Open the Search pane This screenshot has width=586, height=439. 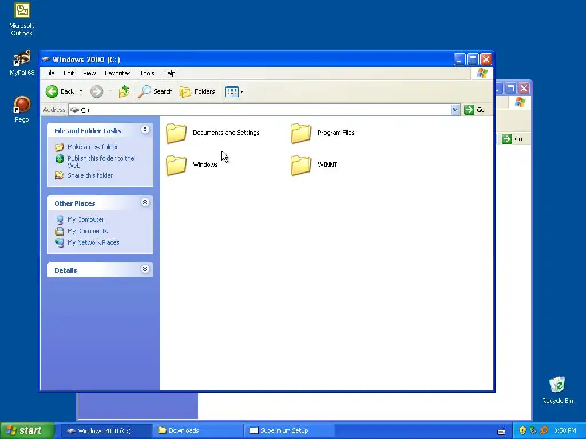pyautogui.click(x=155, y=91)
